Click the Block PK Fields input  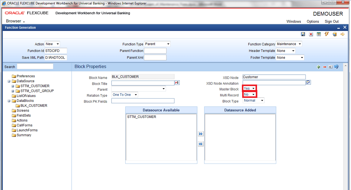tap(143, 101)
